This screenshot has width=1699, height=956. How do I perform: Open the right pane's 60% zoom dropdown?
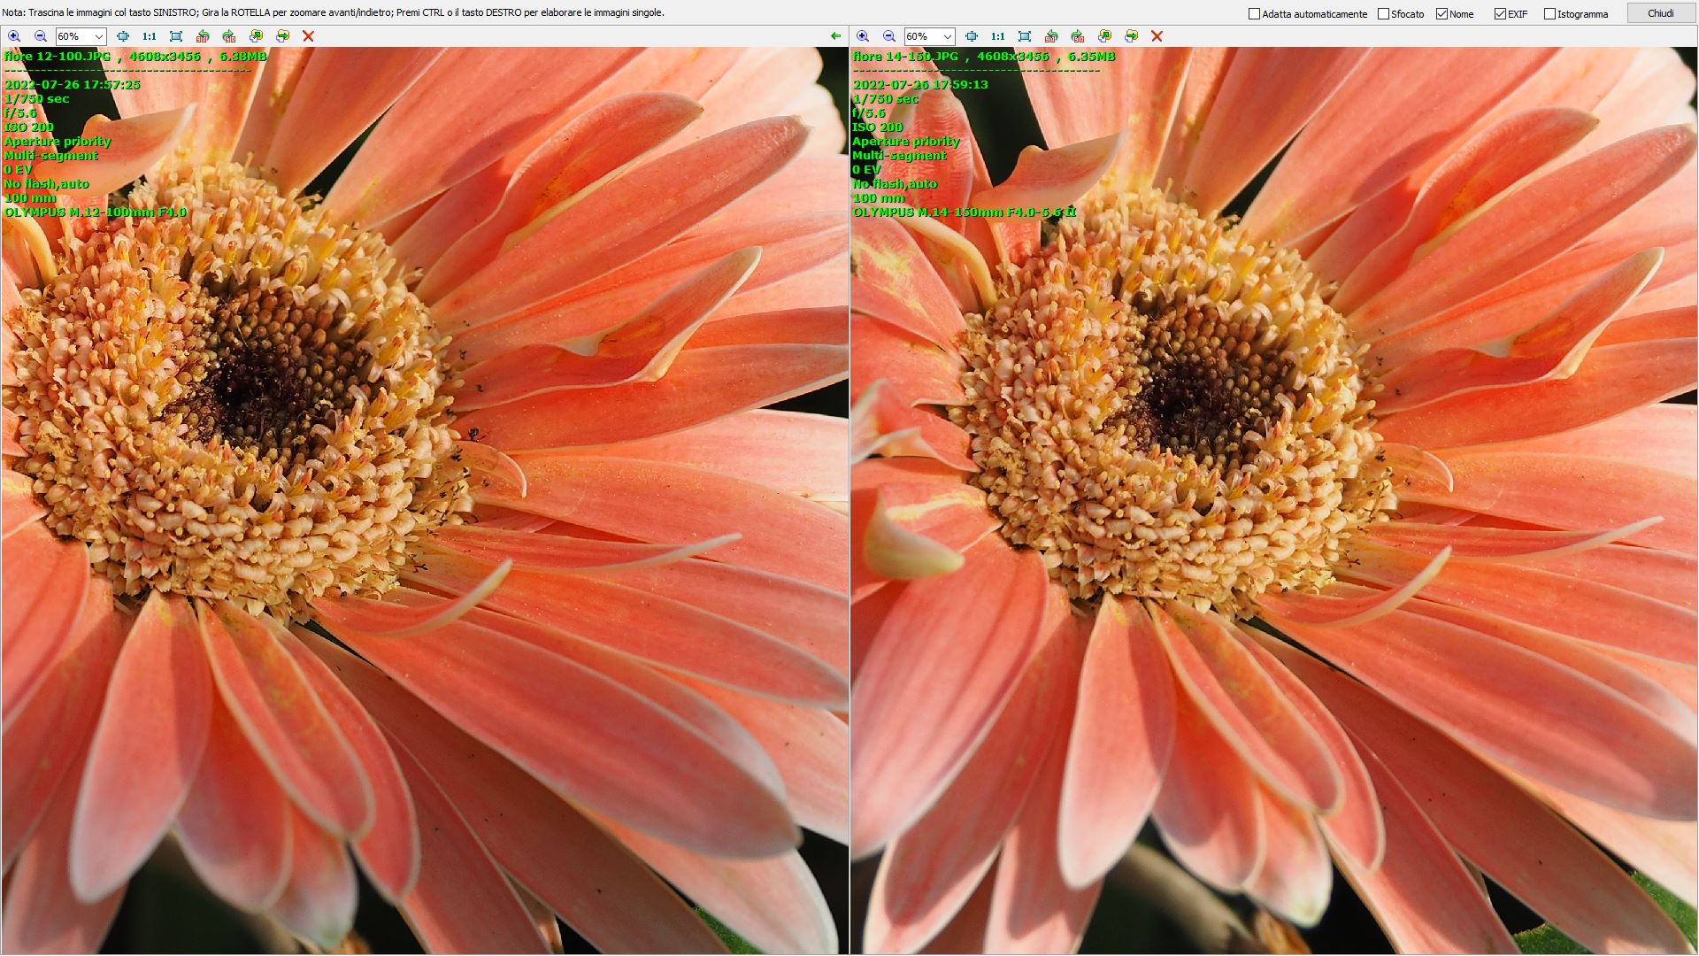948,36
